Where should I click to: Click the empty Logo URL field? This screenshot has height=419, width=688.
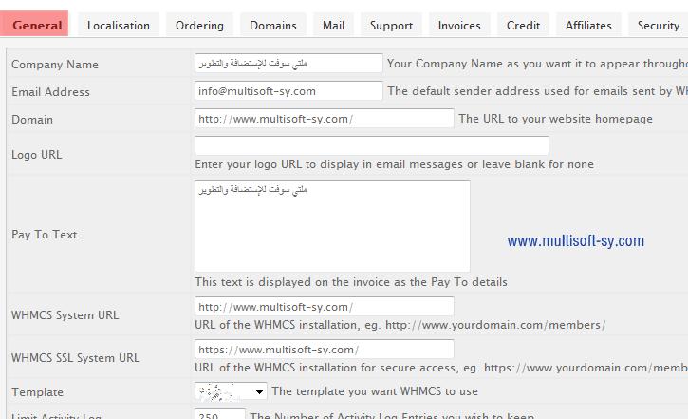pos(372,145)
